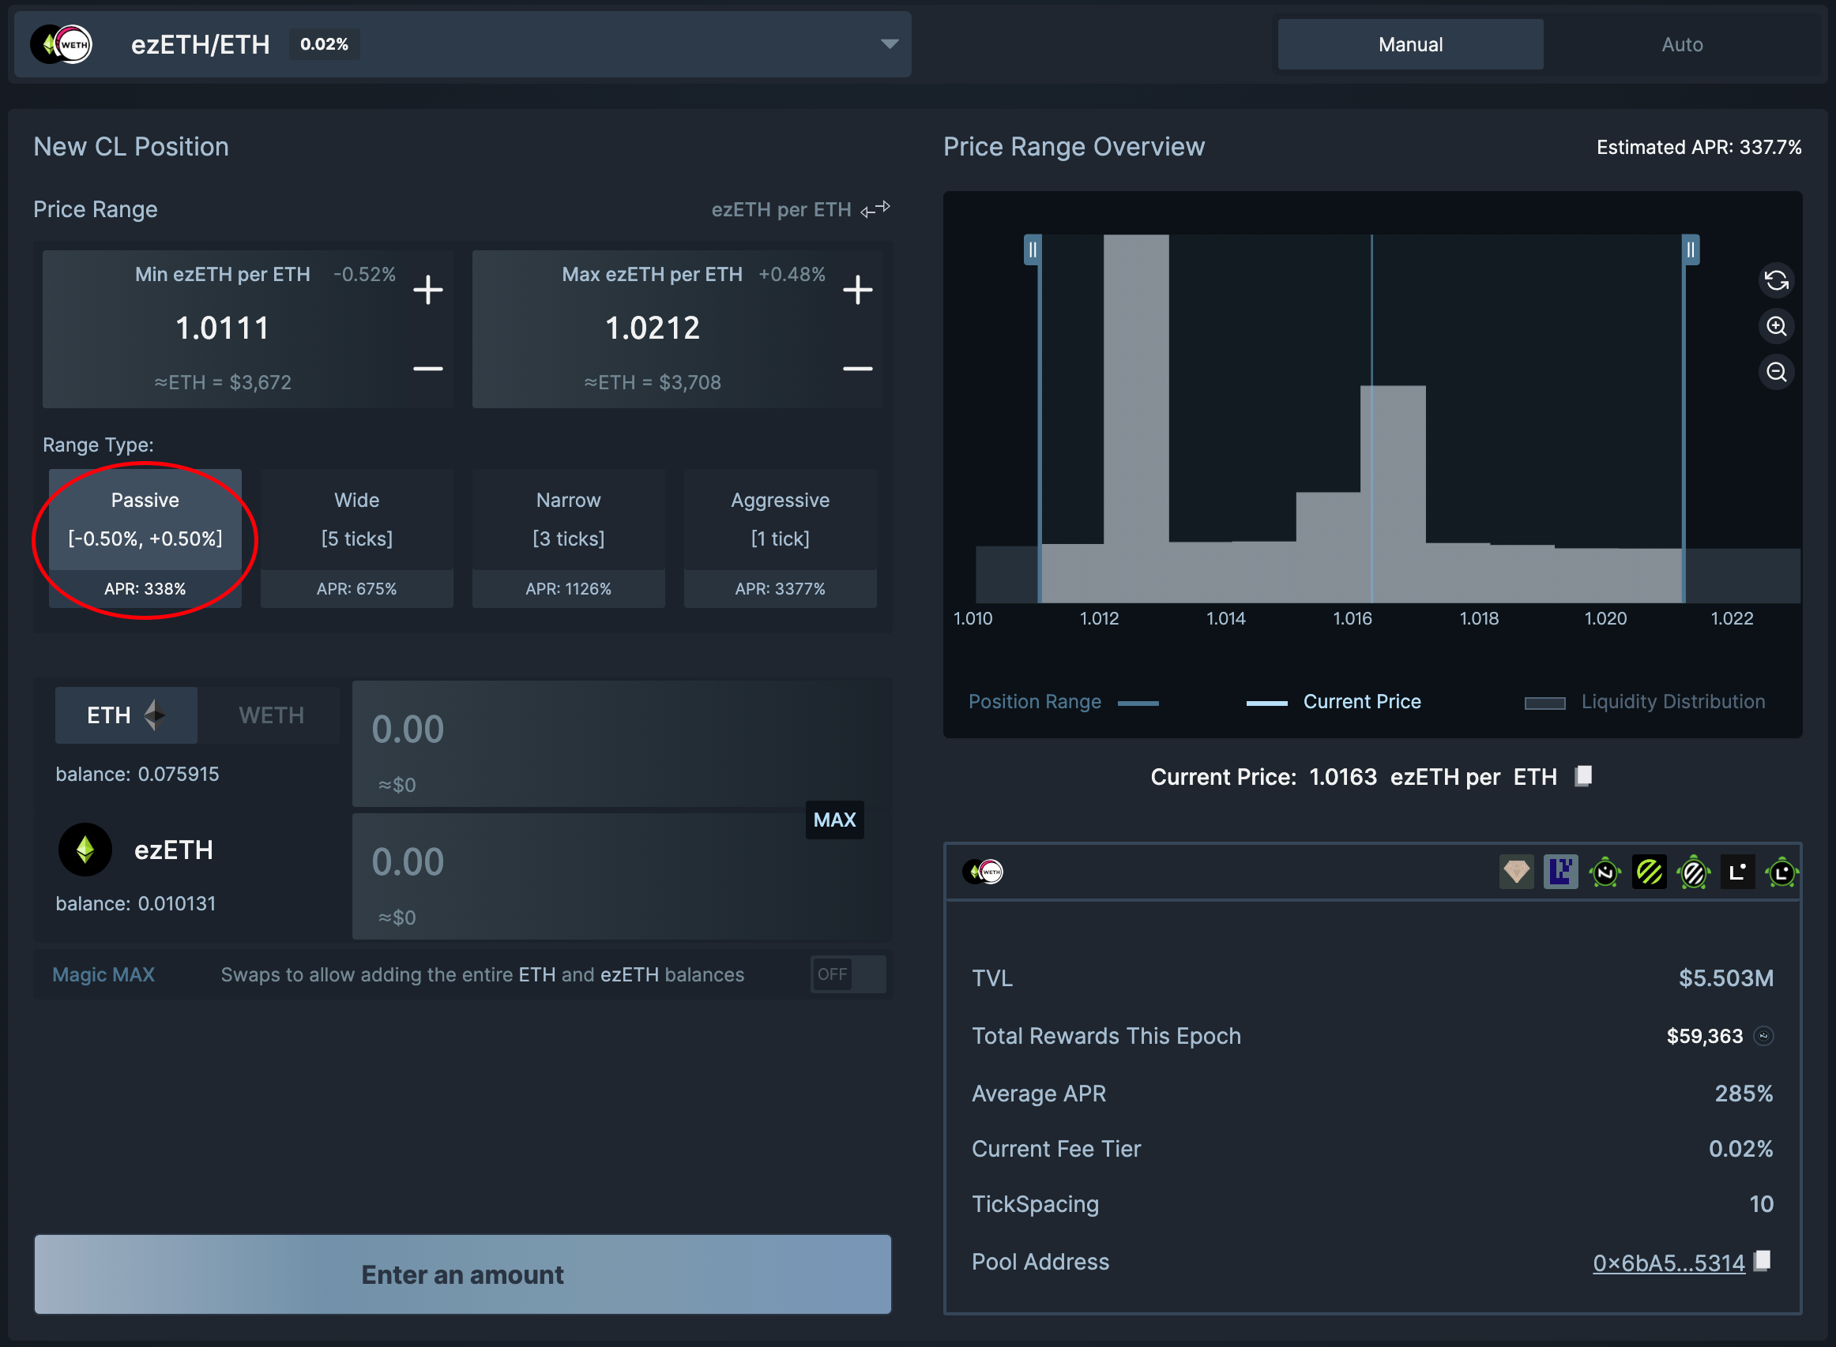Viewport: 1836px width, 1347px height.
Task: Select Aggressive 1 tick range type
Action: point(780,538)
